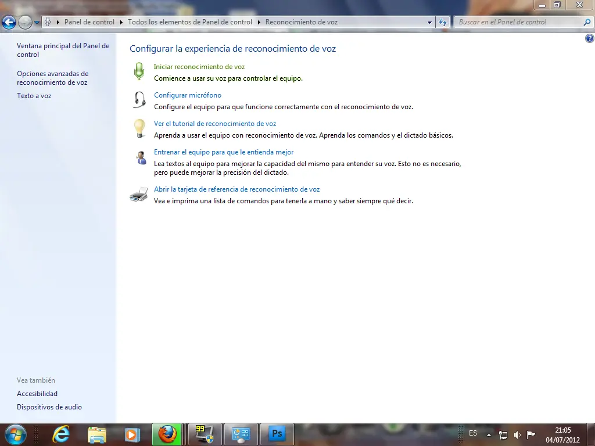Image resolution: width=595 pixels, height=446 pixels.
Task: Open the recent pages dropdown arrow
Action: point(37,23)
